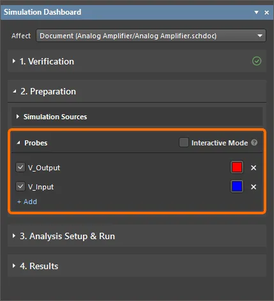Open the Affect document dropdown
274x301 pixels.
151,36
